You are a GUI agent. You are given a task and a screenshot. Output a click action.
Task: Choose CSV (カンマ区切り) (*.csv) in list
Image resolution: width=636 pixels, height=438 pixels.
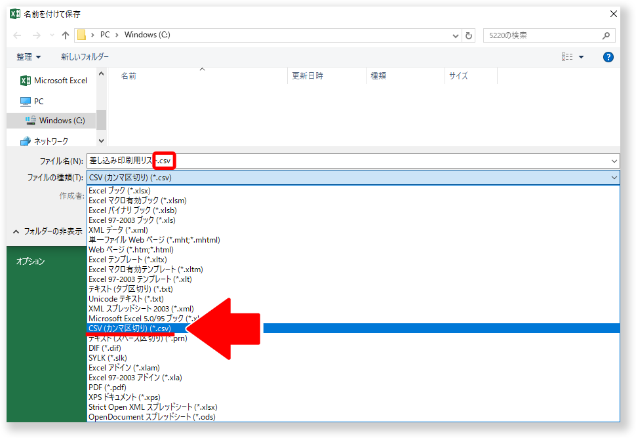tap(353, 328)
